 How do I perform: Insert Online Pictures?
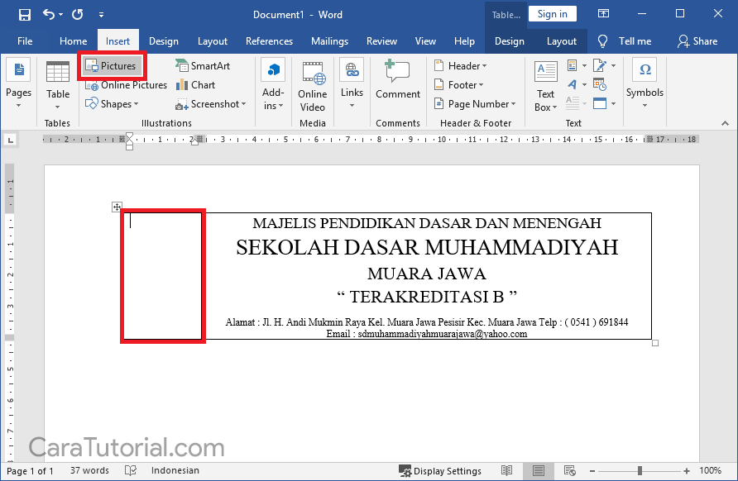pyautogui.click(x=126, y=85)
